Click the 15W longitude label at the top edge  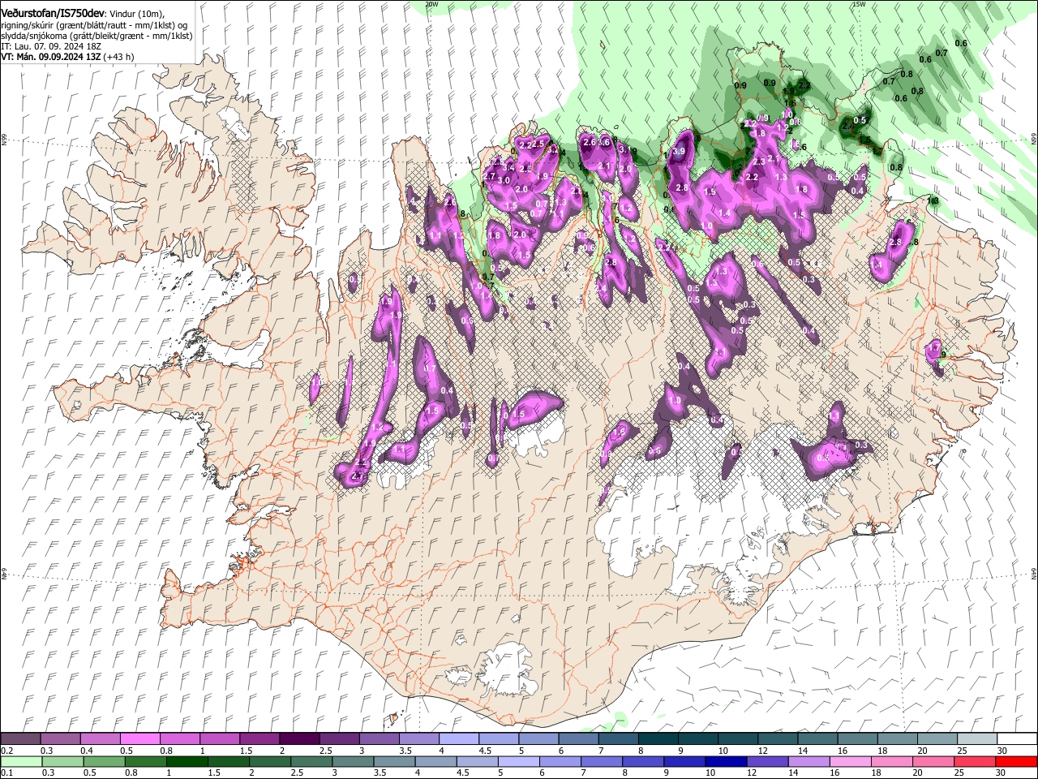click(859, 4)
